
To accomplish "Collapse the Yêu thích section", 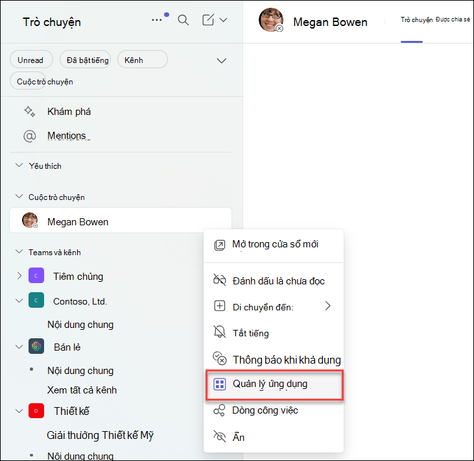I will (19, 166).
